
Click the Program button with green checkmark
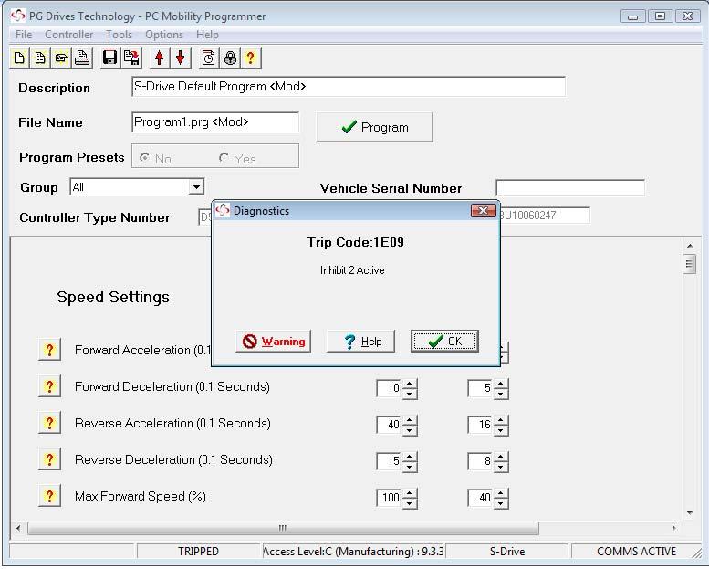pyautogui.click(x=374, y=127)
